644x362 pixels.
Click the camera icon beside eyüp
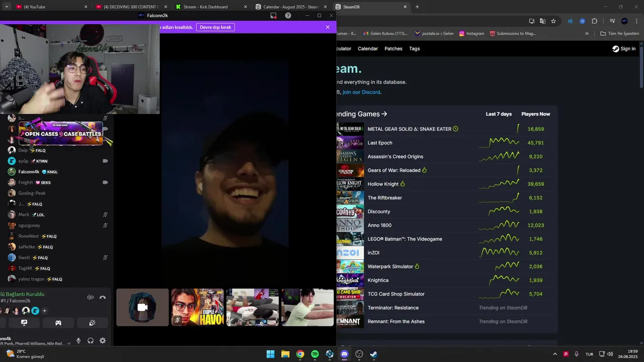point(105,161)
